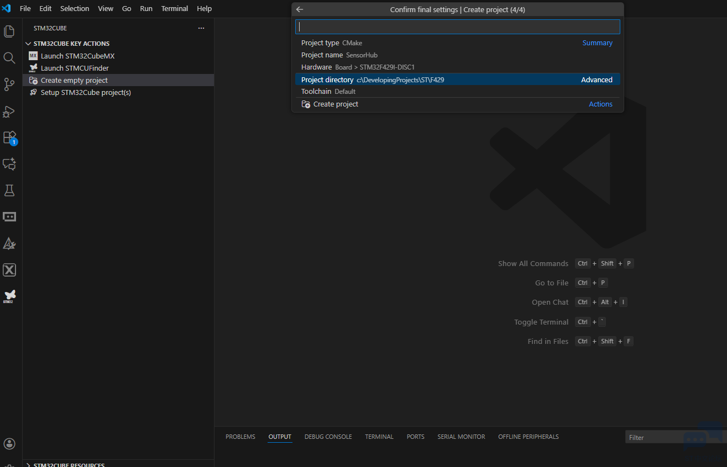This screenshot has height=467, width=727.
Task: Click the quick pick text input field
Action: tap(457, 26)
